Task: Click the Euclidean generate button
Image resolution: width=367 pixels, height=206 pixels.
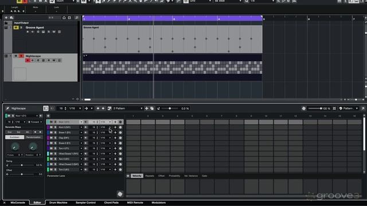Action: (14, 137)
